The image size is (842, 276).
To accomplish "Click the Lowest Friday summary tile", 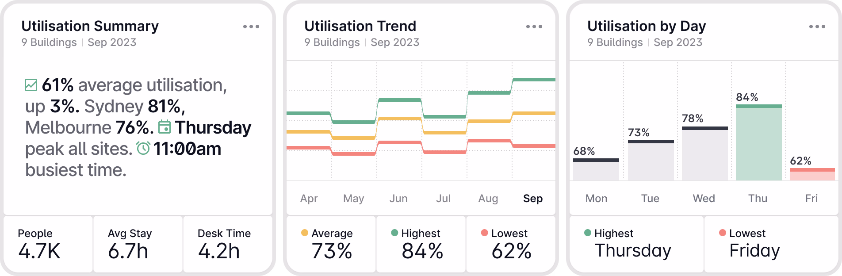I will click(771, 244).
